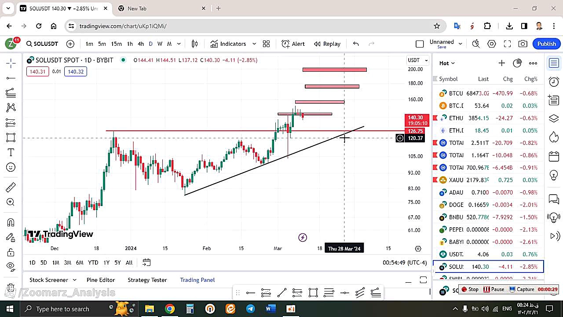Viewport: 563px width, 317px height.
Task: Open the USDT currency dropdown
Action: pyautogui.click(x=418, y=60)
